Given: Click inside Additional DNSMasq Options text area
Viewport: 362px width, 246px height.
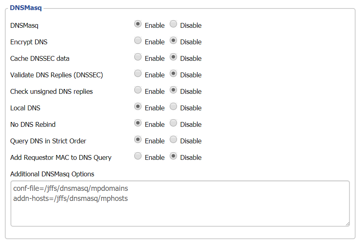Looking at the screenshot, I should click(180, 204).
